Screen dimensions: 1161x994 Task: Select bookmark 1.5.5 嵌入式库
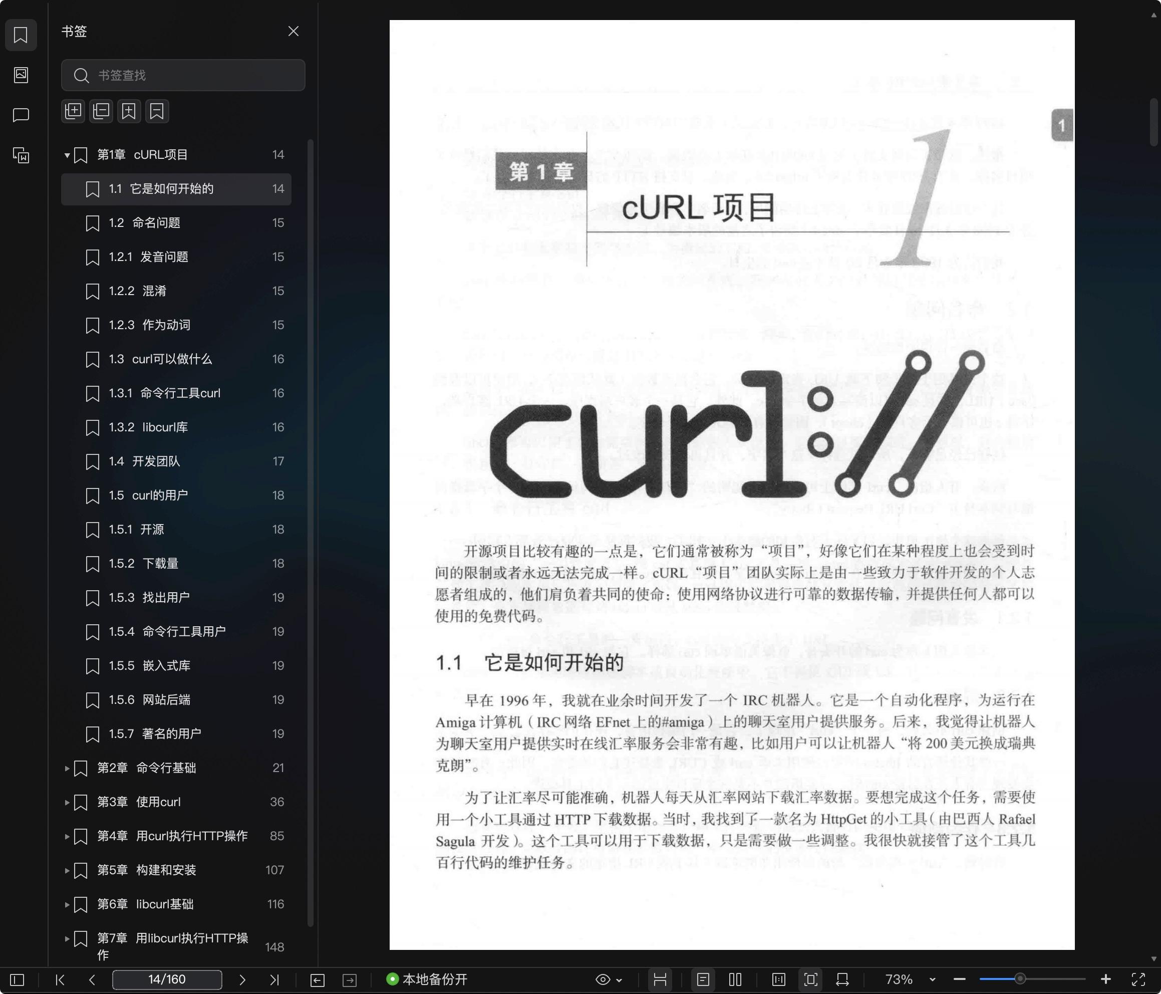point(176,666)
